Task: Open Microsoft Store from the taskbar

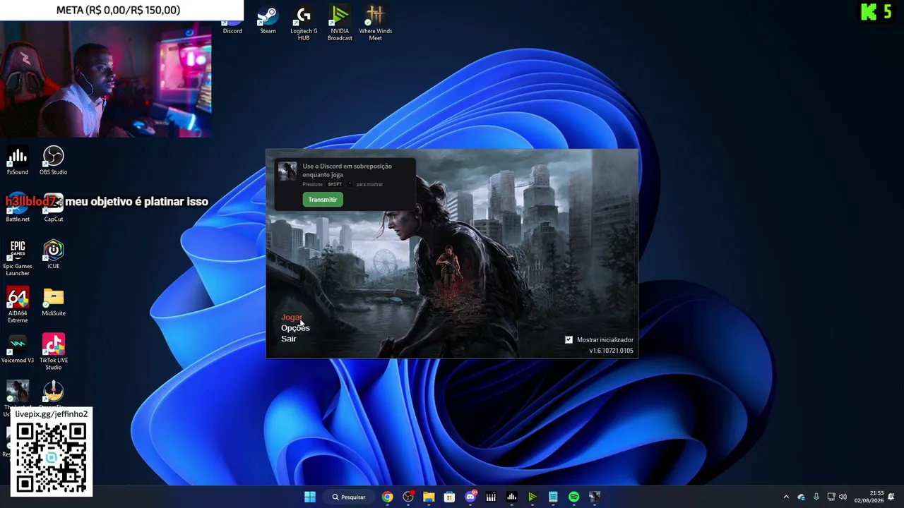Action: (x=449, y=497)
